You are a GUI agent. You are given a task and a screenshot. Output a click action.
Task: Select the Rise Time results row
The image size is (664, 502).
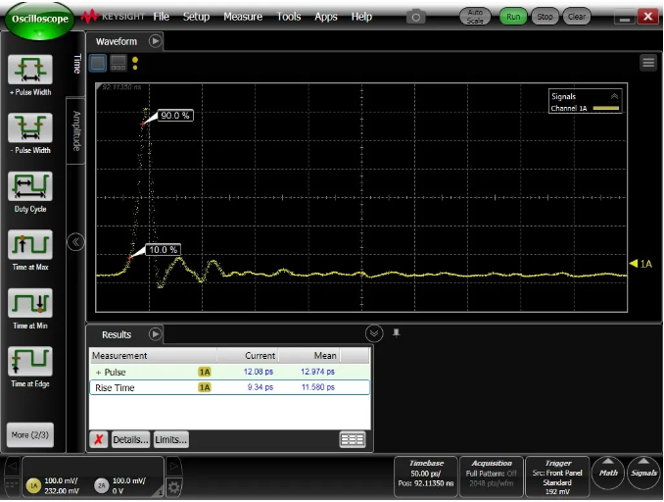229,387
